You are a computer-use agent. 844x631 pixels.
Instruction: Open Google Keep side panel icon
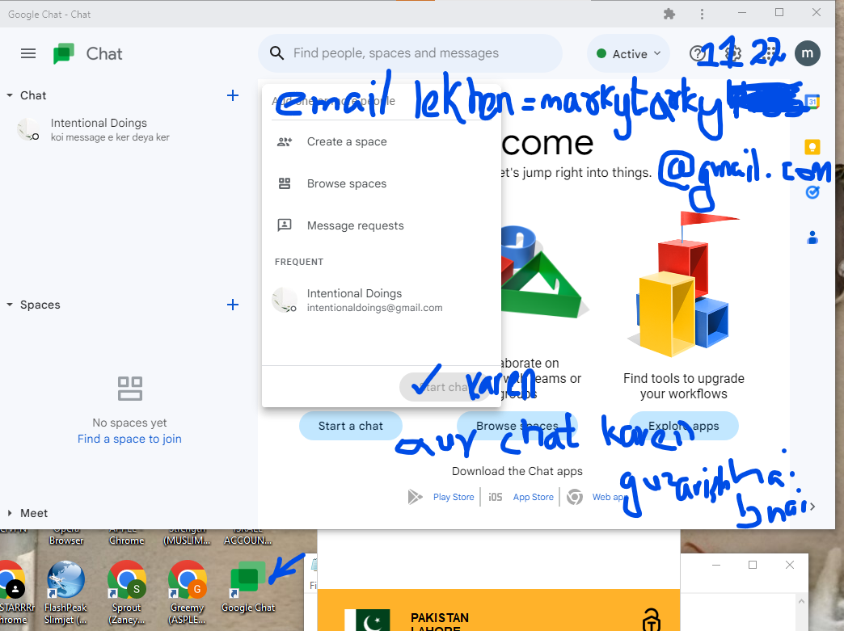[812, 146]
